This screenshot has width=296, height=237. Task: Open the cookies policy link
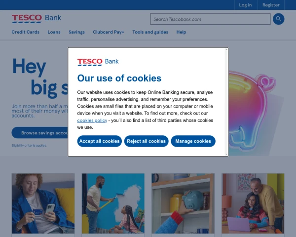[x=92, y=120]
